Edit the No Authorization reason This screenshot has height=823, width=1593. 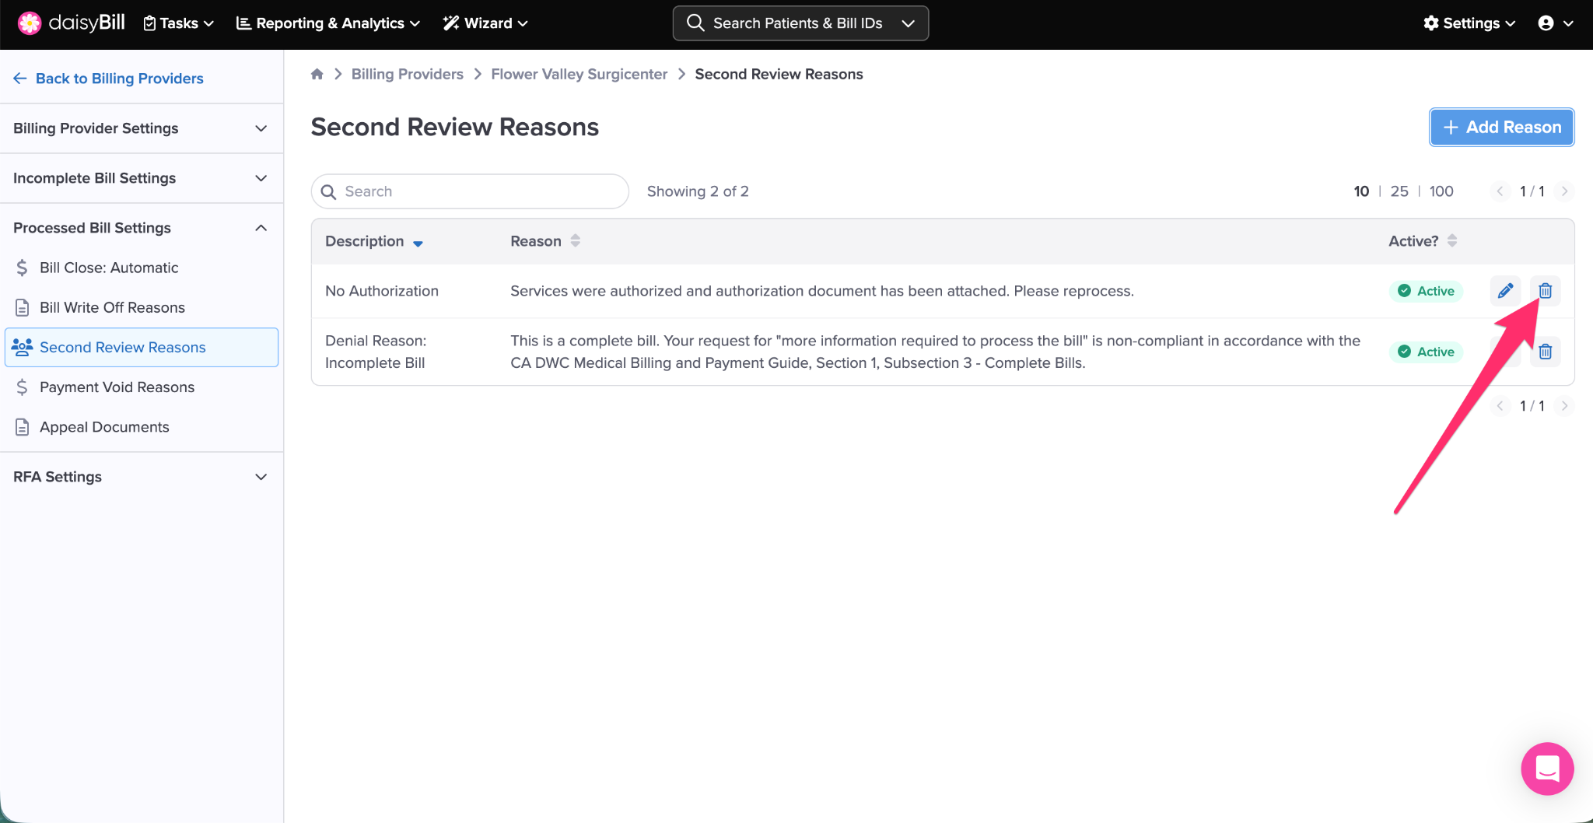[x=1505, y=291]
